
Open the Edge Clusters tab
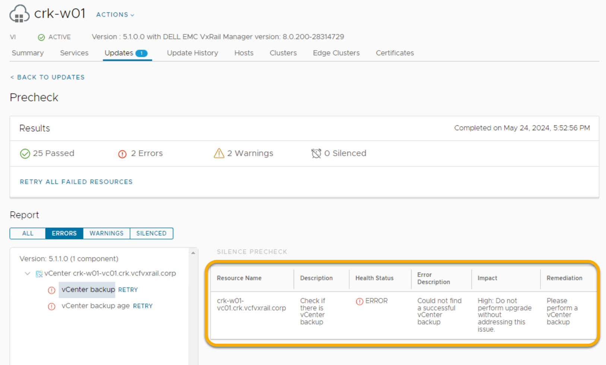click(336, 53)
